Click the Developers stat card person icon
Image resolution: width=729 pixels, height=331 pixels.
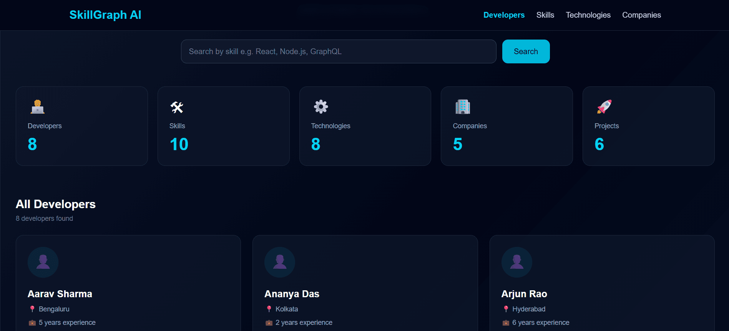coord(38,107)
